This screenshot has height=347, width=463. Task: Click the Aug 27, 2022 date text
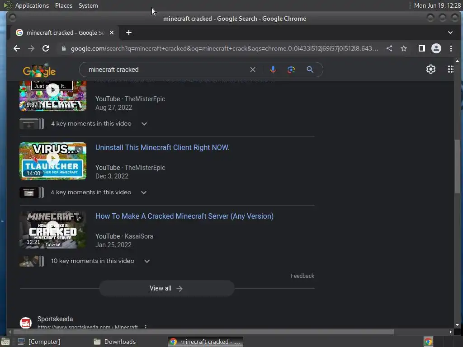[x=113, y=108]
